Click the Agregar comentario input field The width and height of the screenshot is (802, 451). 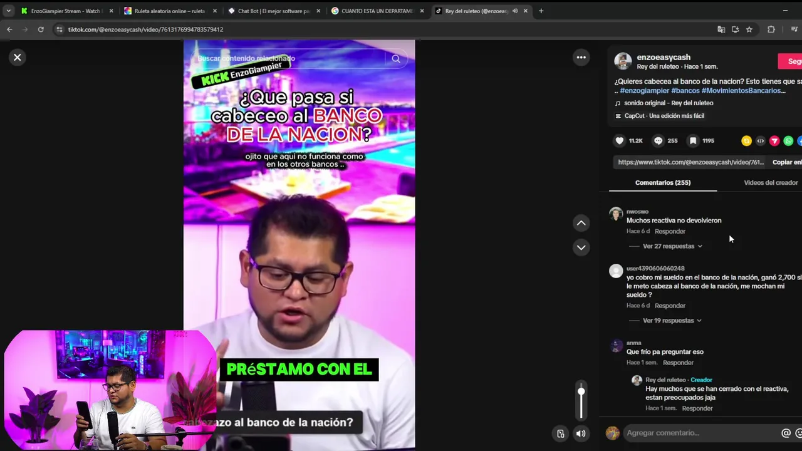pyautogui.click(x=700, y=433)
